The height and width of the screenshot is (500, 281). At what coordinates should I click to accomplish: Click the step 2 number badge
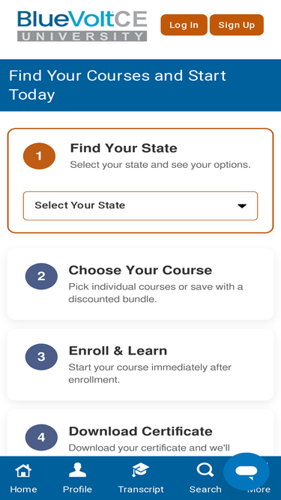pos(41,276)
